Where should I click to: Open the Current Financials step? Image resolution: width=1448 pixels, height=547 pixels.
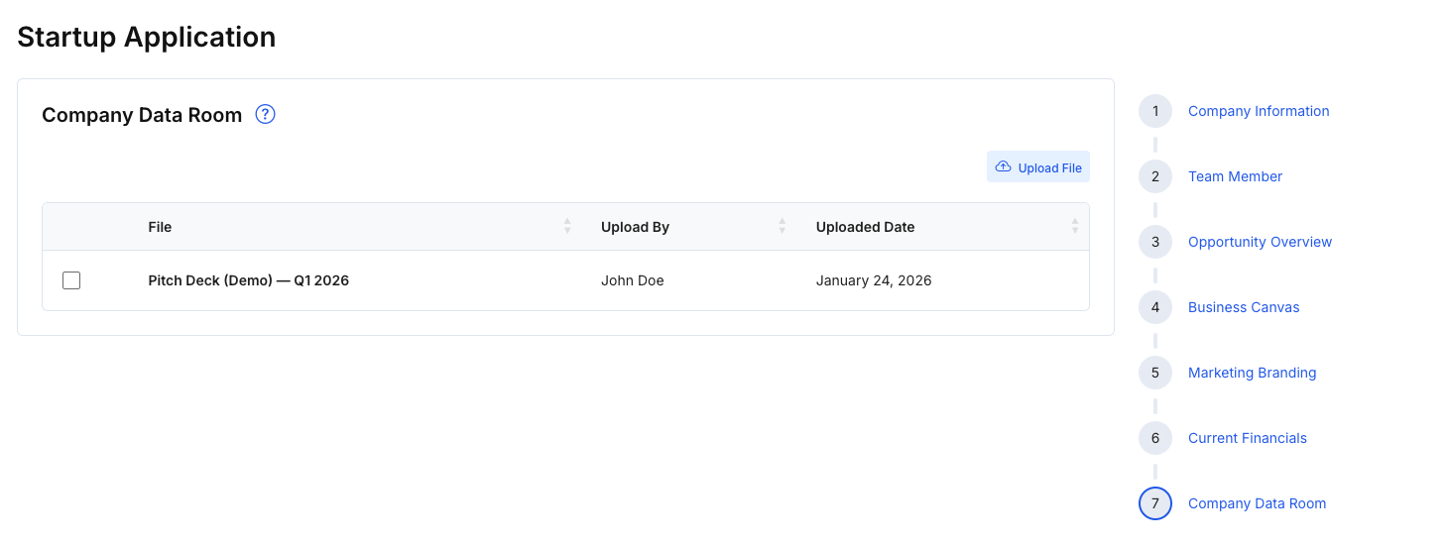click(x=1247, y=438)
